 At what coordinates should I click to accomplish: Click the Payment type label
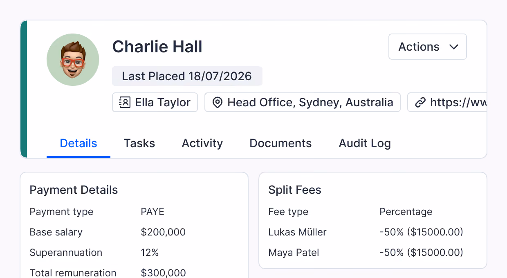tap(61, 212)
